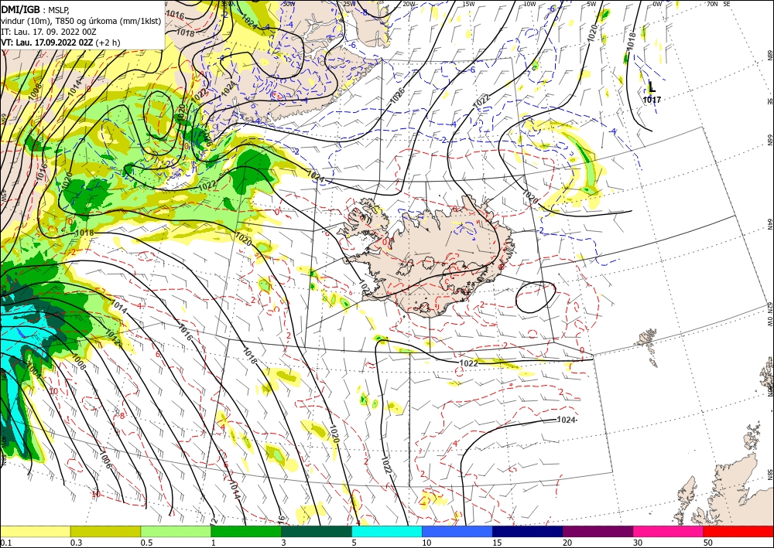The image size is (774, 548).
Task: Click the "5W" longitude label
Action: pyautogui.click(x=591, y=4)
